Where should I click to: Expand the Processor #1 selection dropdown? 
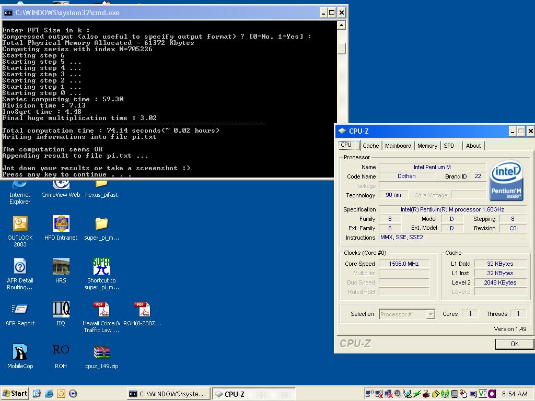point(431,314)
